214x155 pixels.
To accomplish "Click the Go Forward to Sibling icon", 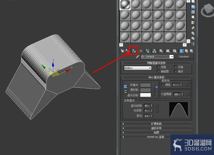I will pyautogui.click(x=191, y=51).
